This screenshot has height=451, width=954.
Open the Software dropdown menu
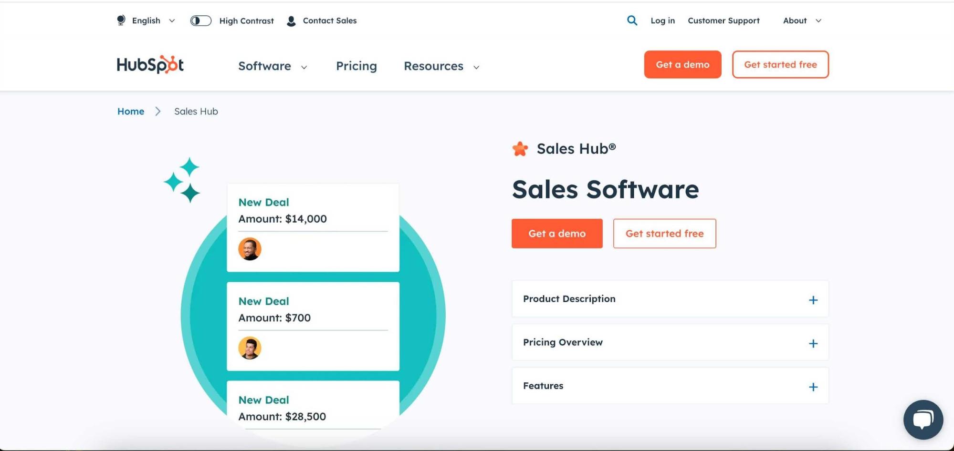click(272, 66)
